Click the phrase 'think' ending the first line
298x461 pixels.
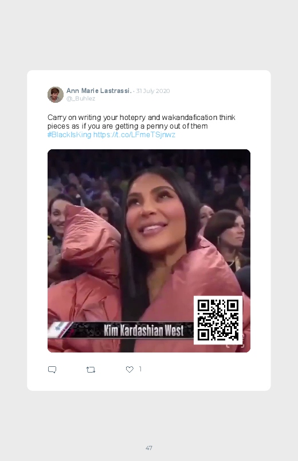228,117
